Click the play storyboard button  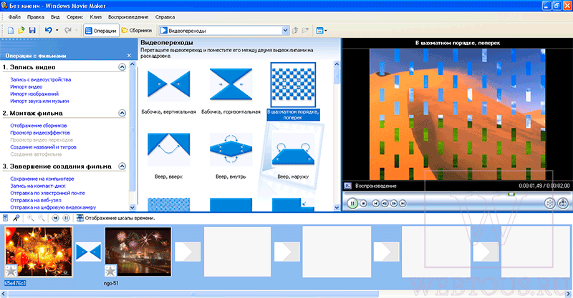(66, 218)
